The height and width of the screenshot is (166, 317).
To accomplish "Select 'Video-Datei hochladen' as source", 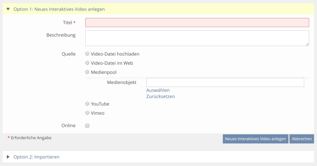I will click(87, 54).
